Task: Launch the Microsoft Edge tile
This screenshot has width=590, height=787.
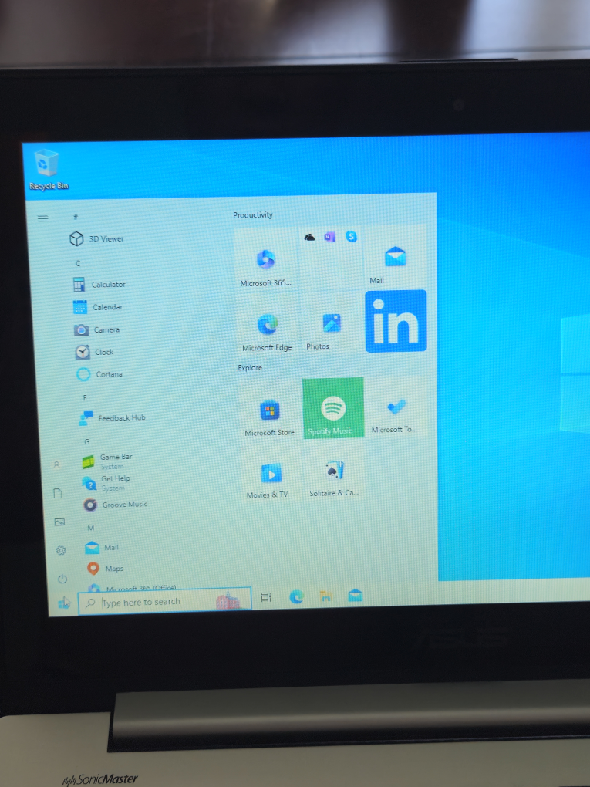Action: (x=267, y=325)
